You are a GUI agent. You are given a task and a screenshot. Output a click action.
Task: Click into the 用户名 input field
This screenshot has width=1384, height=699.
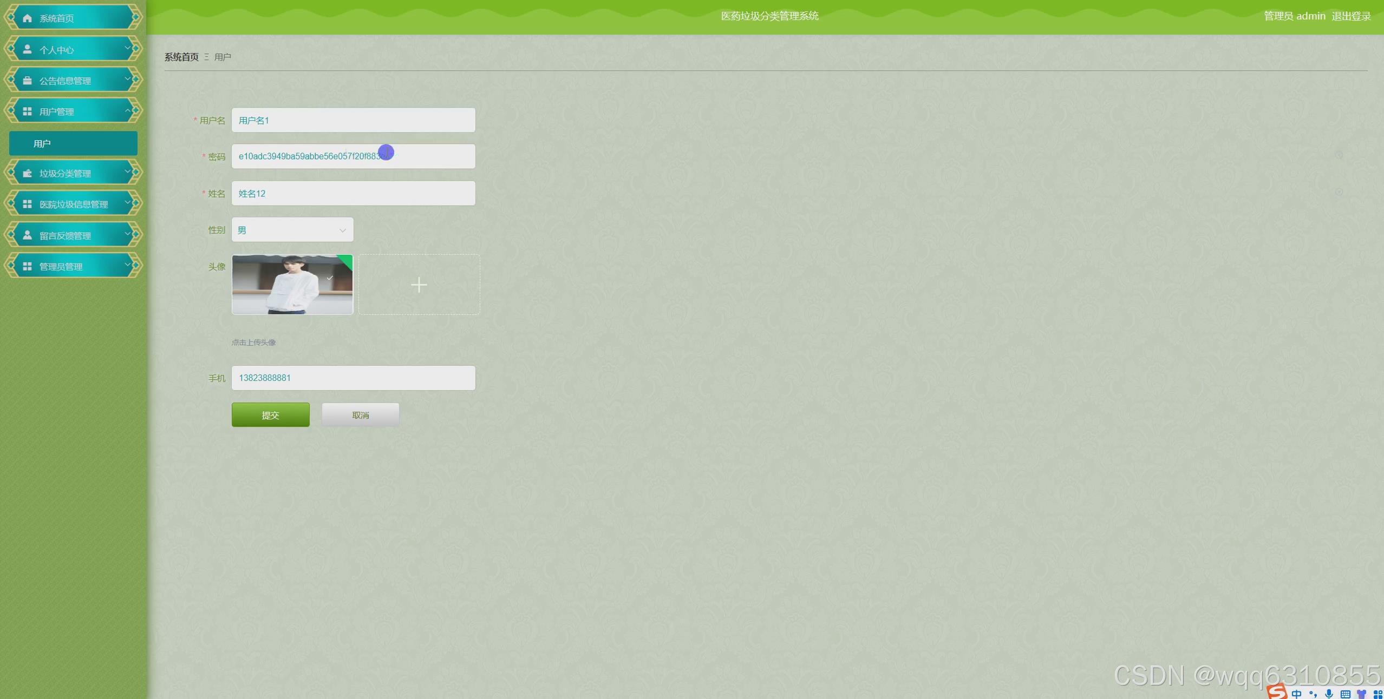pyautogui.click(x=354, y=120)
